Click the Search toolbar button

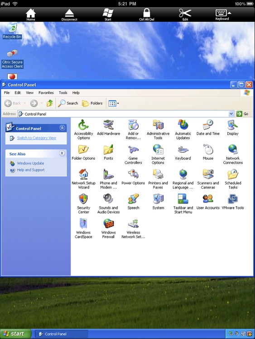coord(68,104)
